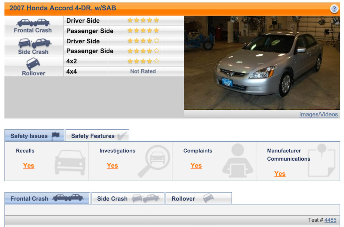
Task: Click the two-car icon on bottom Frontal Crash tab
Action: tap(68, 198)
